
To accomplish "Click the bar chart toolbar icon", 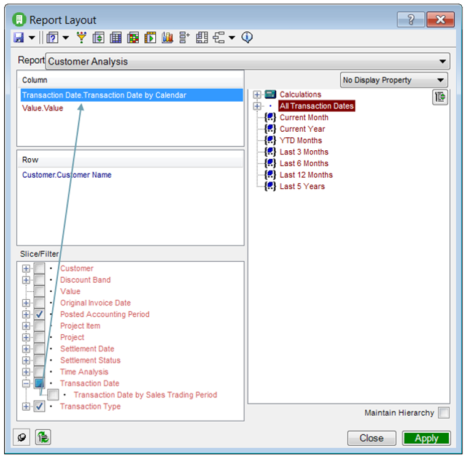I will pos(168,37).
